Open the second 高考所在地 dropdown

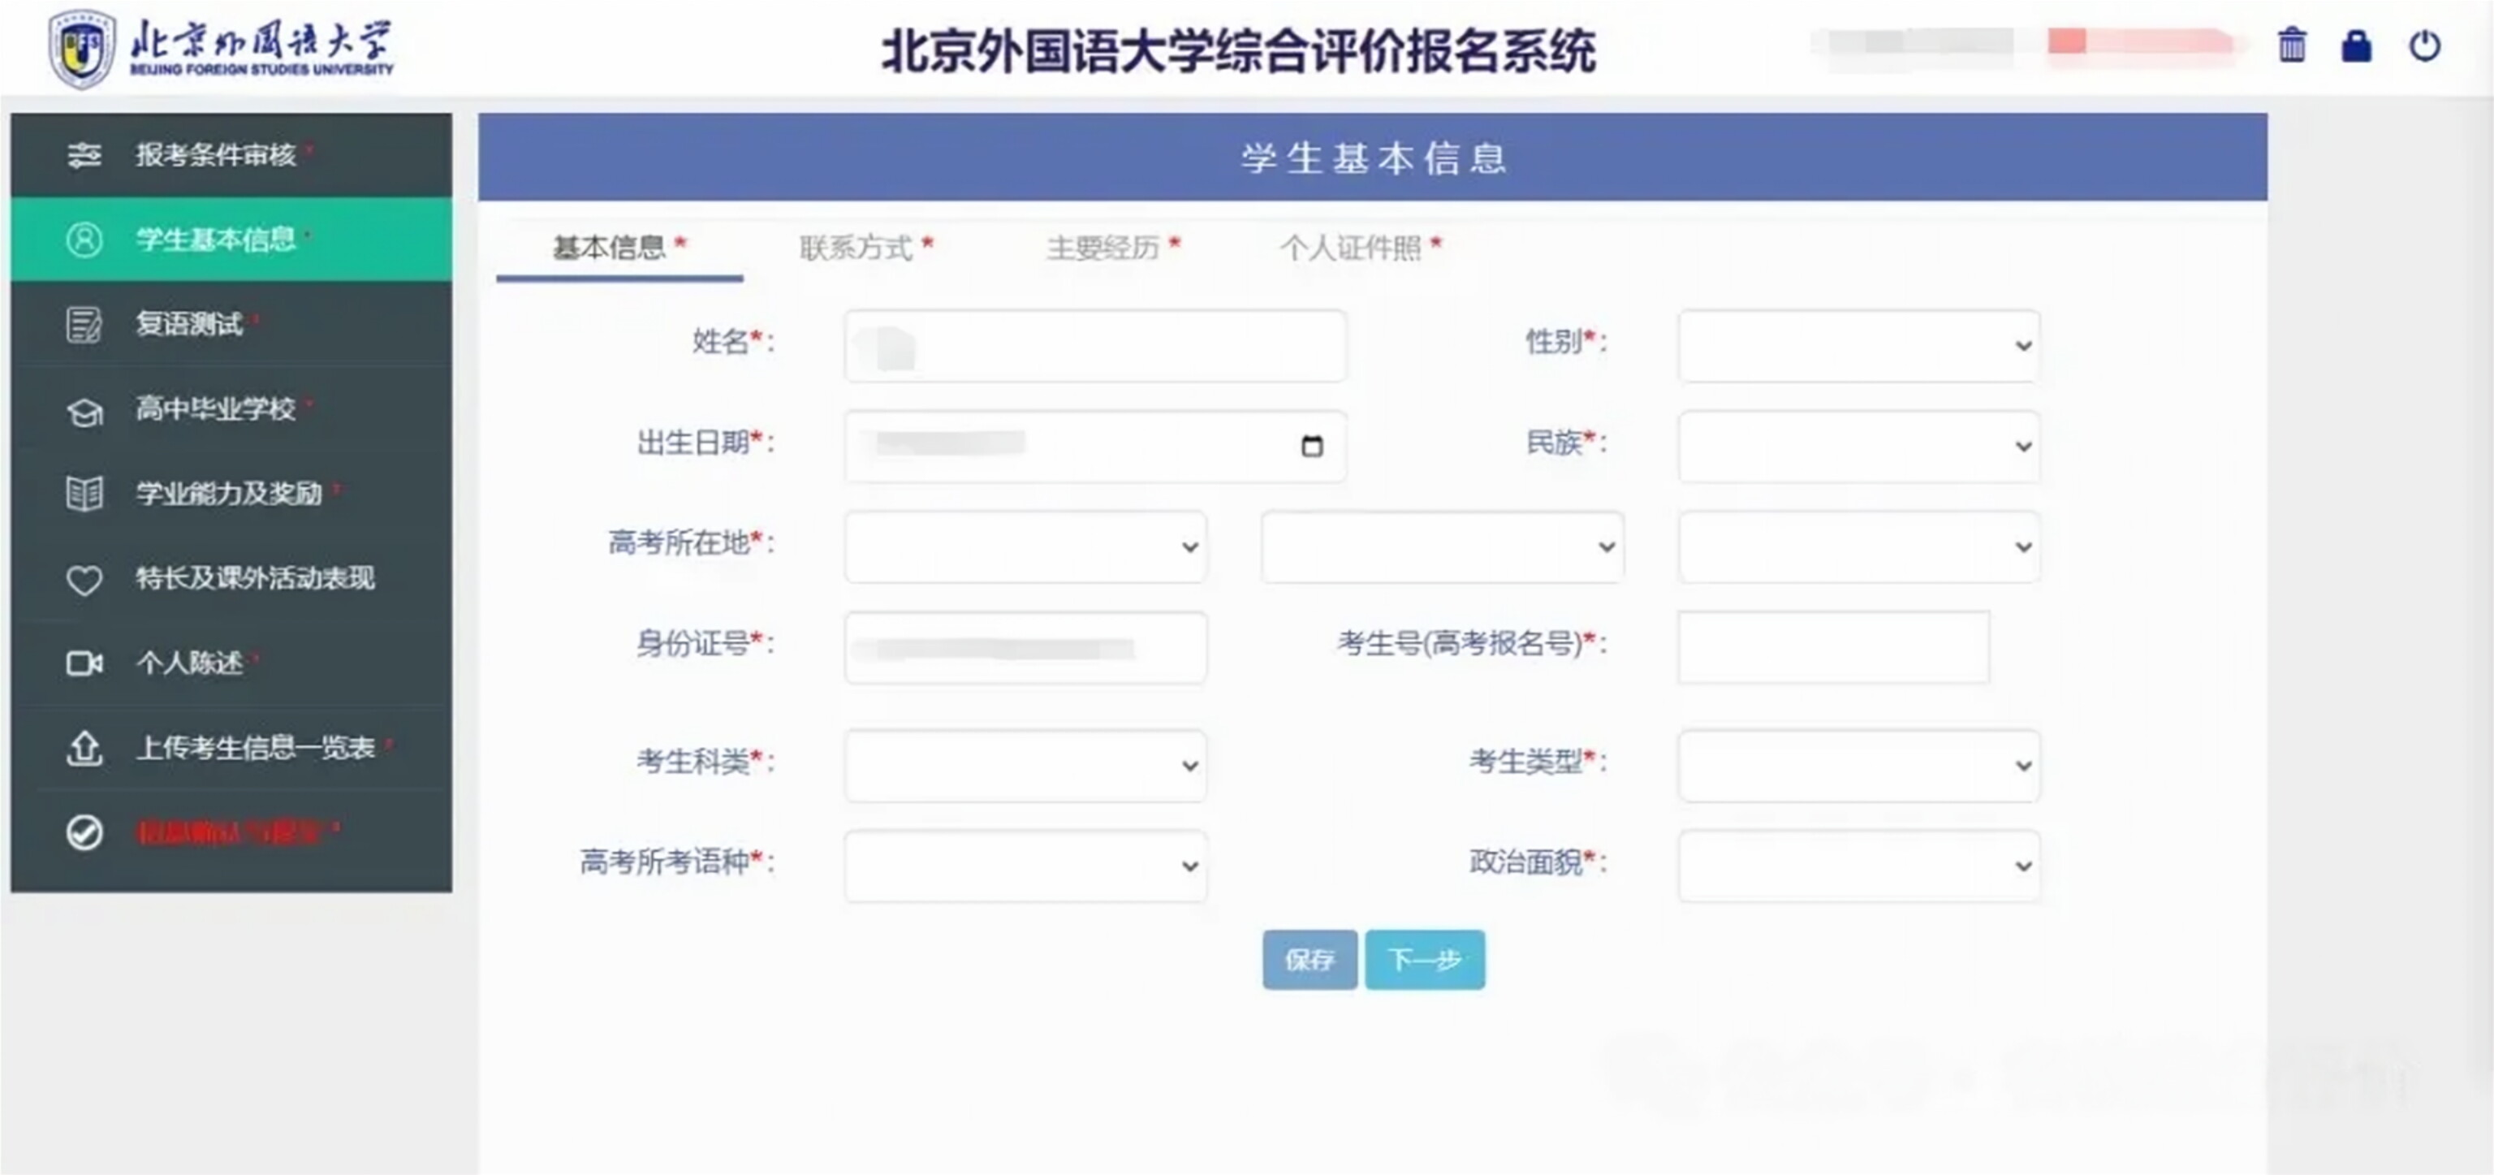pyautogui.click(x=1443, y=547)
